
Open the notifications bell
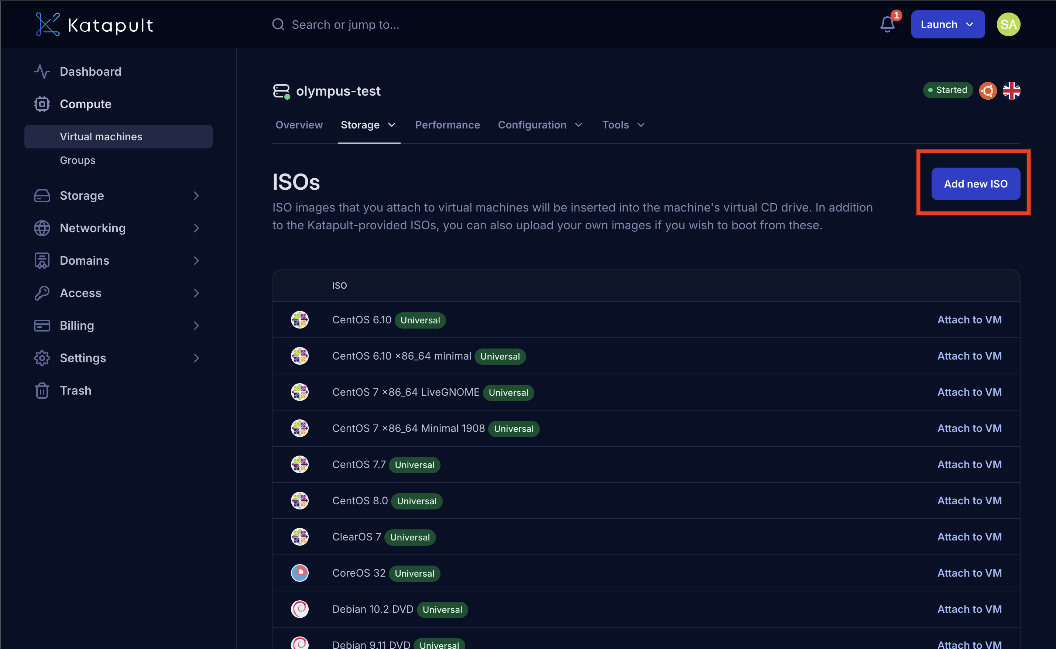click(x=887, y=24)
